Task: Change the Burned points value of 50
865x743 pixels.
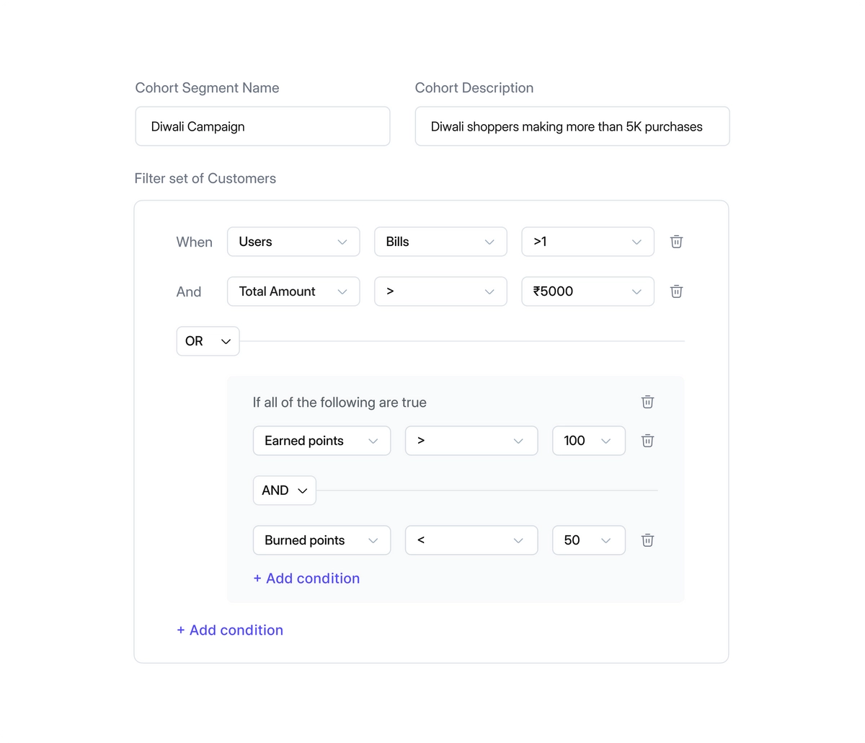Action: (x=588, y=540)
